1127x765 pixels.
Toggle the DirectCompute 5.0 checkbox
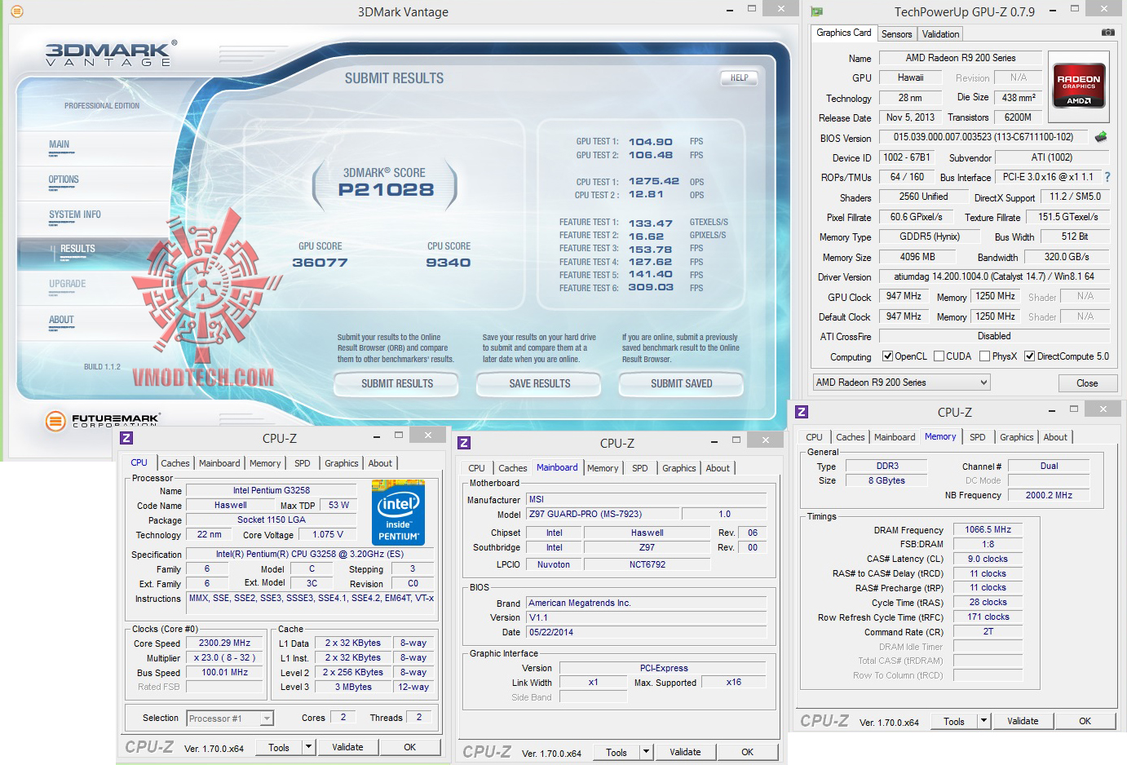tap(1030, 356)
